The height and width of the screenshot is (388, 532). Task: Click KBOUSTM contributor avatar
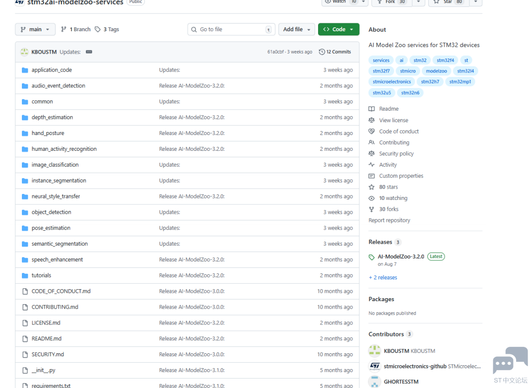(375, 351)
